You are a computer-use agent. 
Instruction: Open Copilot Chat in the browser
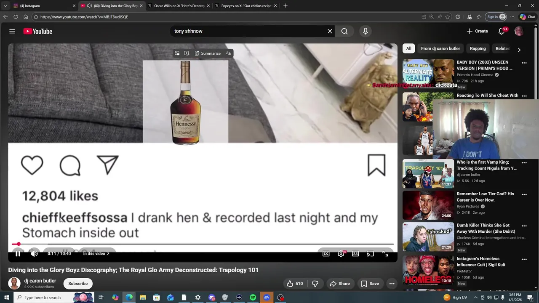coord(527,17)
